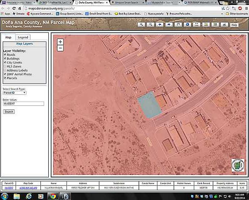Enable the MLS Zones layer checkbox
This screenshot has height=200, width=249.
click(x=5, y=66)
